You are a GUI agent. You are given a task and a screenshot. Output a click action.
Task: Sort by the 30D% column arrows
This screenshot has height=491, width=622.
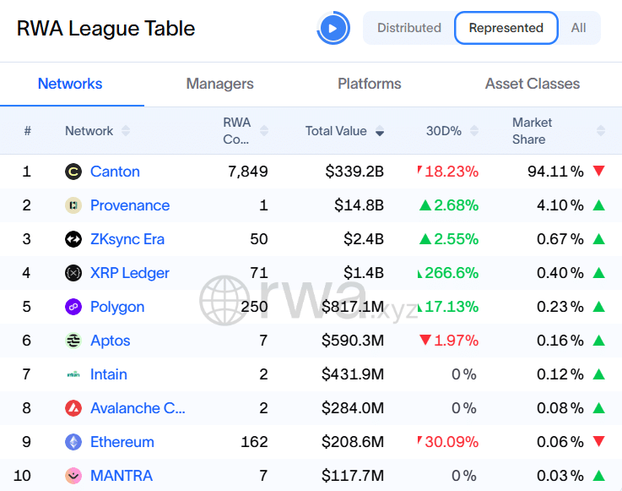tap(473, 131)
